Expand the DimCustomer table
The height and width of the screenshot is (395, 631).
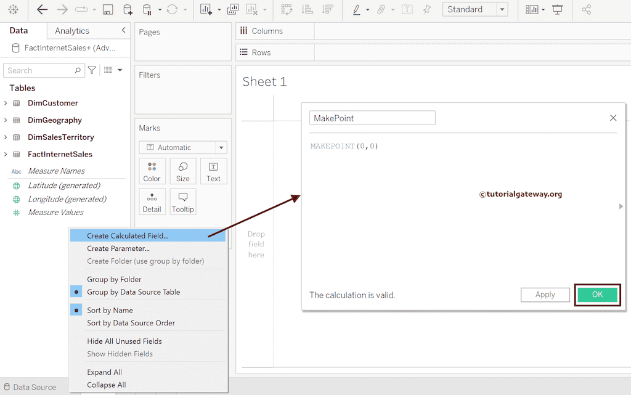(6, 103)
